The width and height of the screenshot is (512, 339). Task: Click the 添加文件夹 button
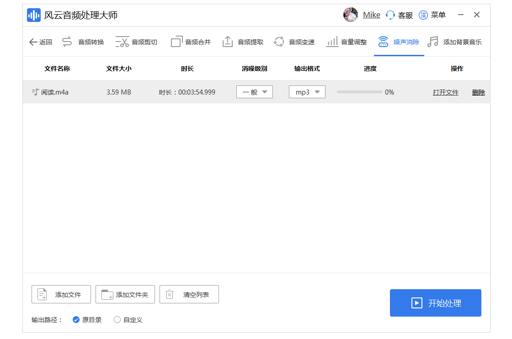125,294
